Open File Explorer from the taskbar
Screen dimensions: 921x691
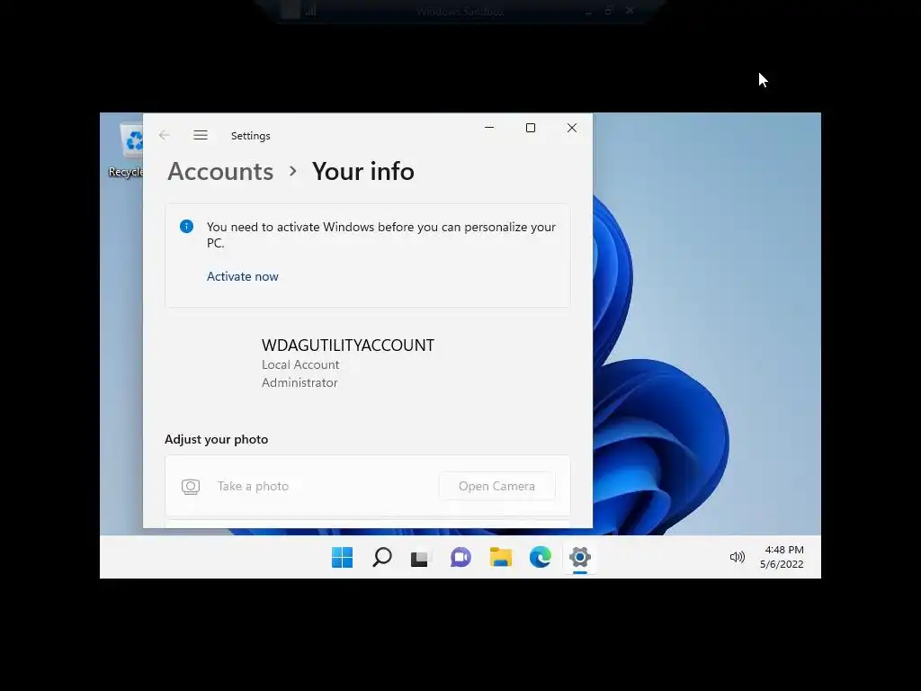click(x=500, y=557)
